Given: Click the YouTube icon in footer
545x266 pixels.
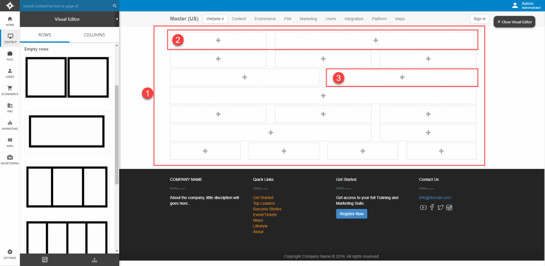Looking at the screenshot, I should 423,208.
